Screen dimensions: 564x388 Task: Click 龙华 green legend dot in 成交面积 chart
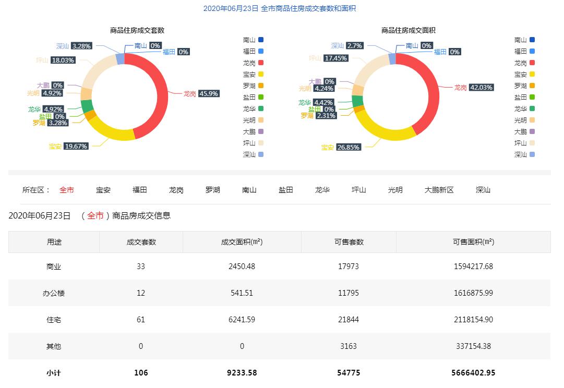[532, 108]
